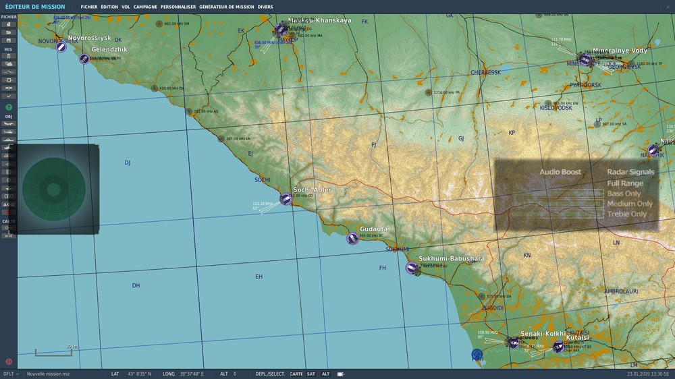Select the helicopter group icon under OBJ
675x379 pixels.
8,132
